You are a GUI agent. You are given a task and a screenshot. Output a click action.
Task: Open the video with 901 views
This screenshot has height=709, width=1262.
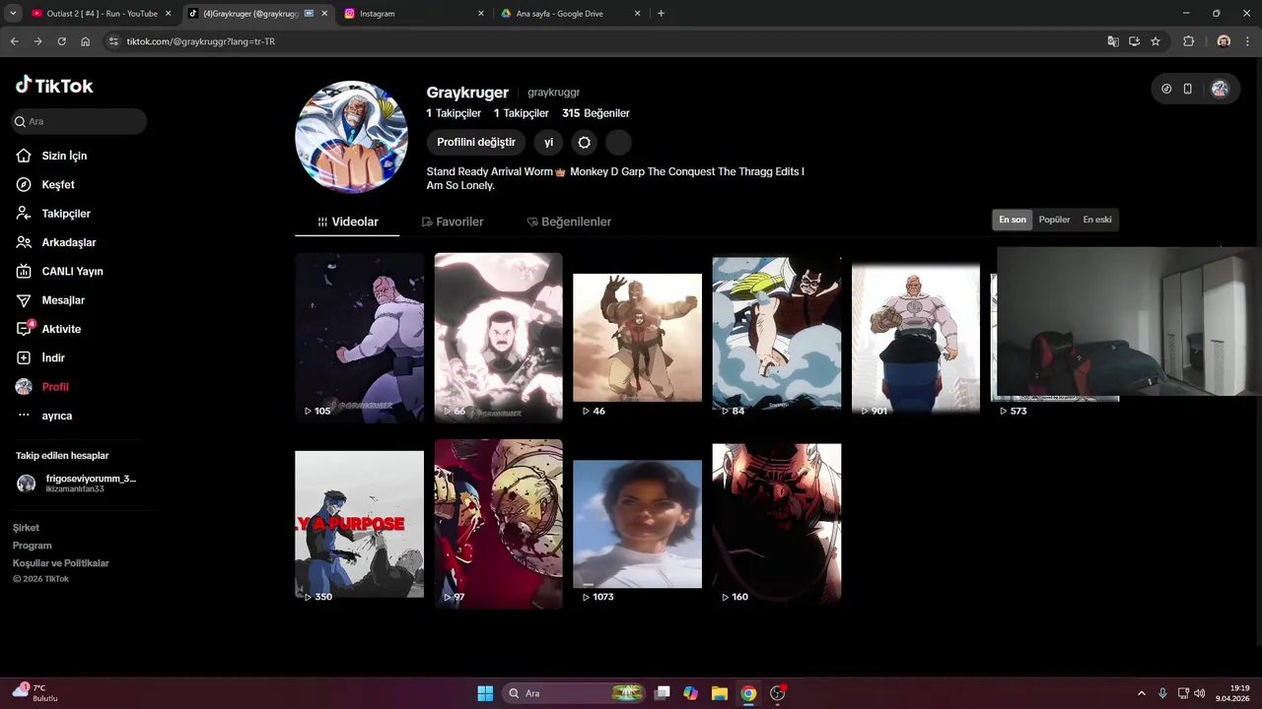pos(916,338)
